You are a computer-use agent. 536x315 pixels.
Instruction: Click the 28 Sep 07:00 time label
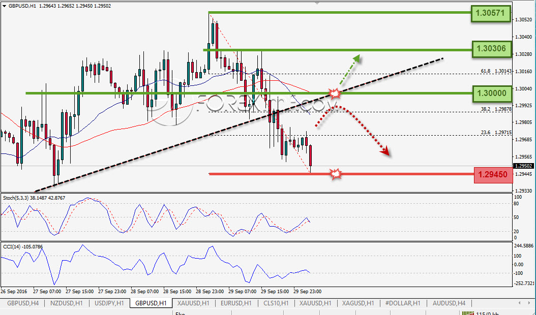(x=144, y=292)
